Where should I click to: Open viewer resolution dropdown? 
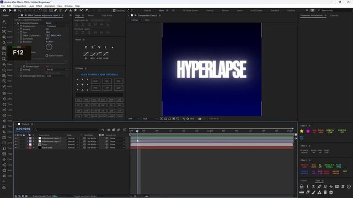coord(149,119)
